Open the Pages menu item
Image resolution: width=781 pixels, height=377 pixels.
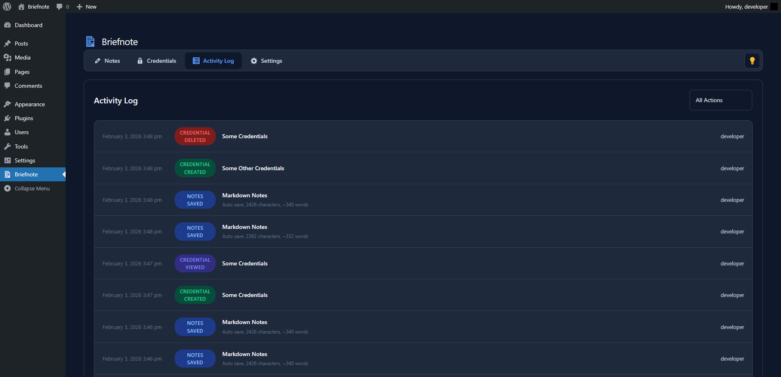pos(33,72)
